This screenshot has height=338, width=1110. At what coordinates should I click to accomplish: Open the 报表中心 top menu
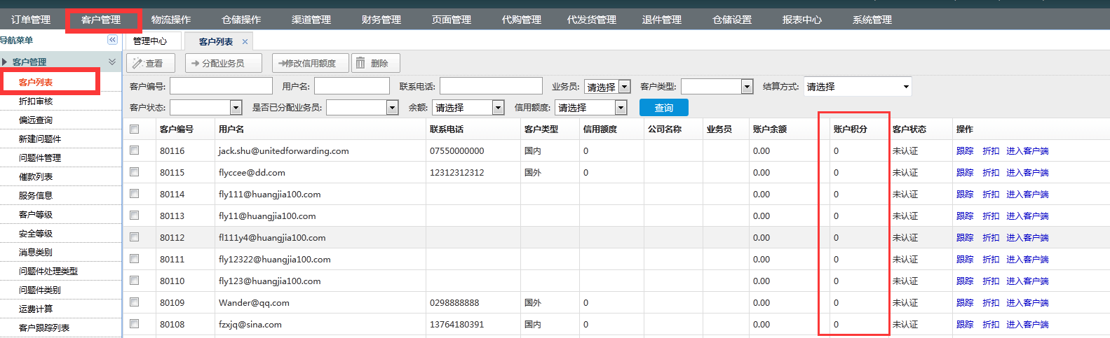802,20
